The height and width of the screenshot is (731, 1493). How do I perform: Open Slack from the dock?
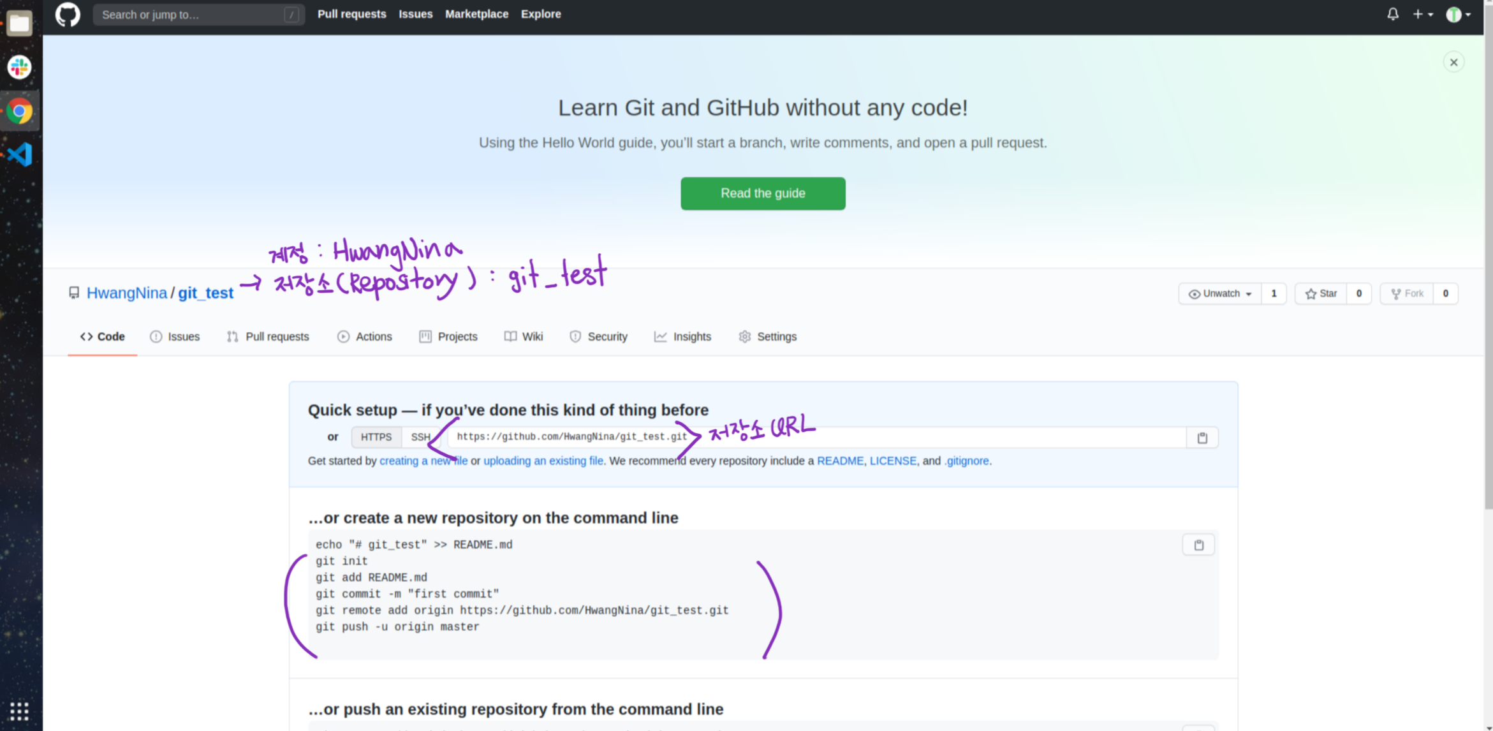[x=20, y=67]
